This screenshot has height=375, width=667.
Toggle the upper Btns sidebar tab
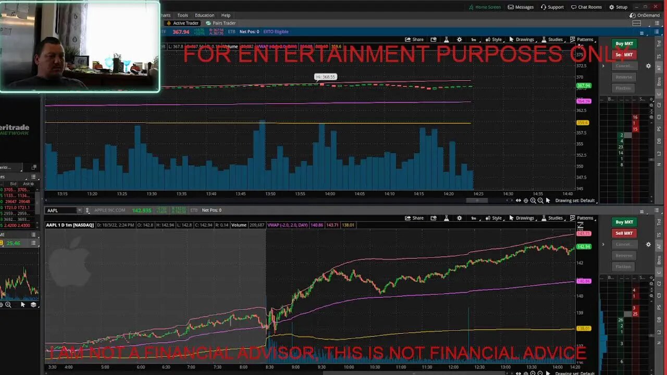point(659,81)
